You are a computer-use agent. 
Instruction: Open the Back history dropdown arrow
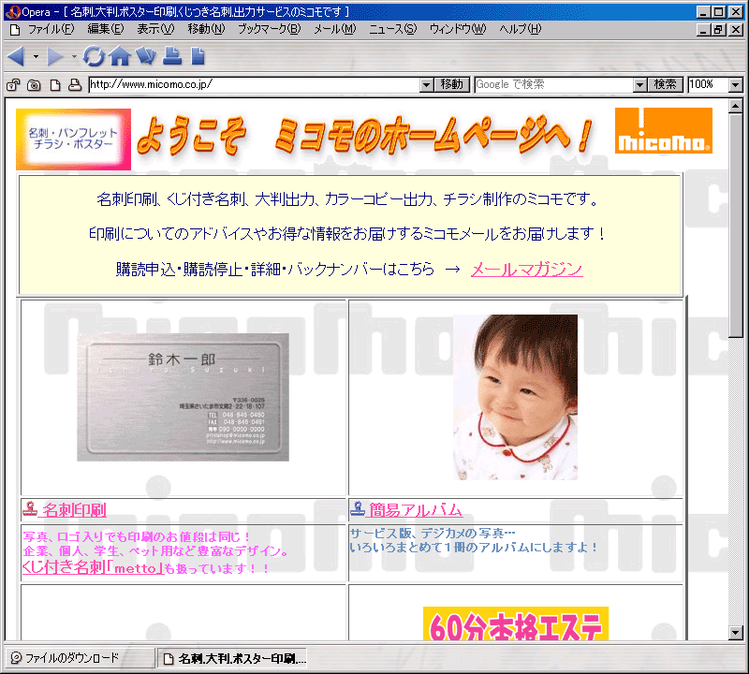tap(36, 56)
